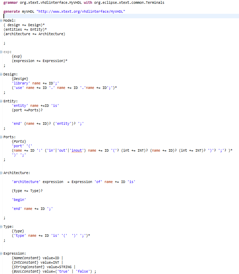Click the 'type' keyword string in Type rule
Viewport: 239px width, 274px height.
(x=20, y=235)
